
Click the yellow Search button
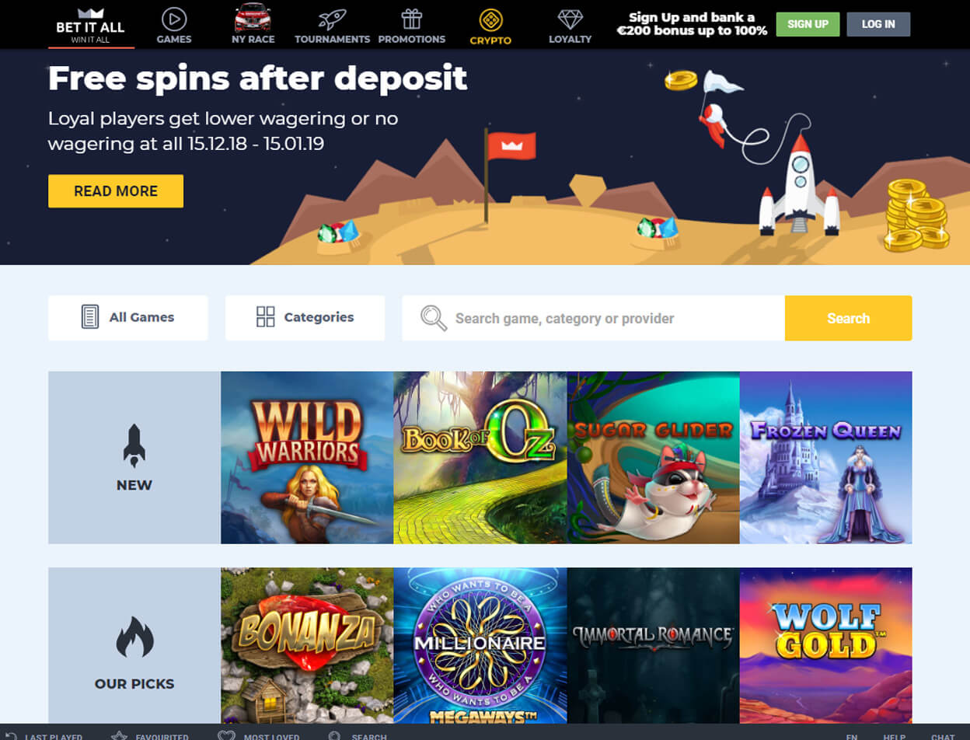(848, 318)
